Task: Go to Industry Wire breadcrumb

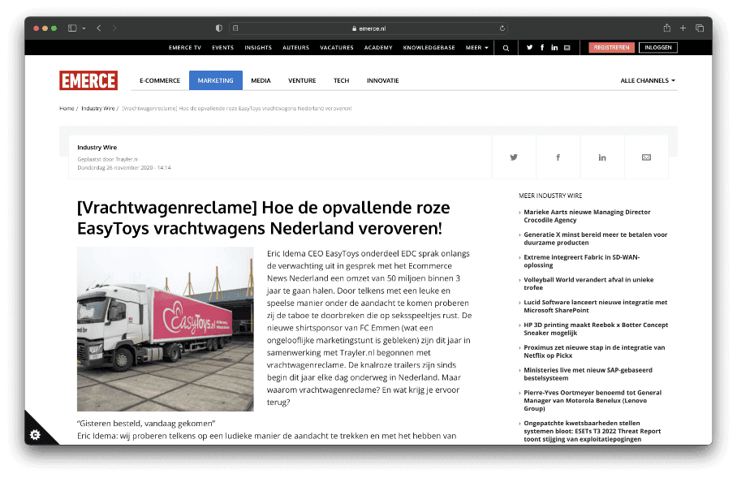Action: click(97, 108)
